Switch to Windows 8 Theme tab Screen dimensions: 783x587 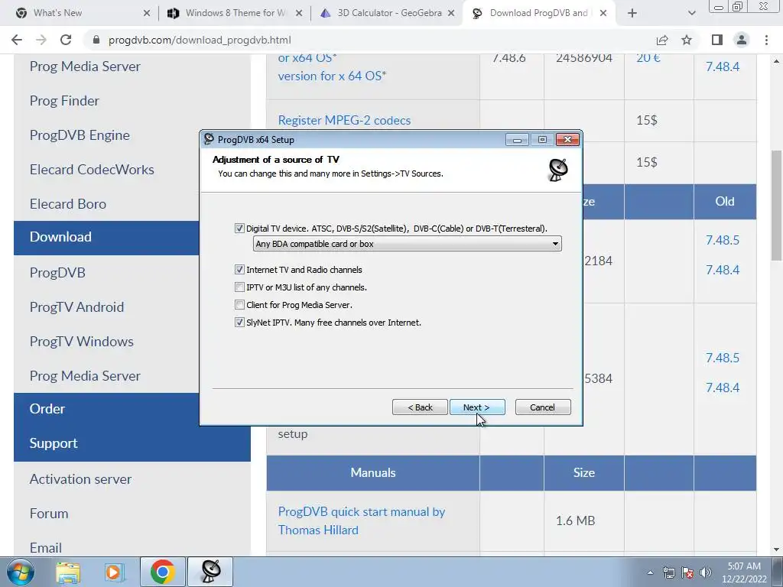point(236,13)
